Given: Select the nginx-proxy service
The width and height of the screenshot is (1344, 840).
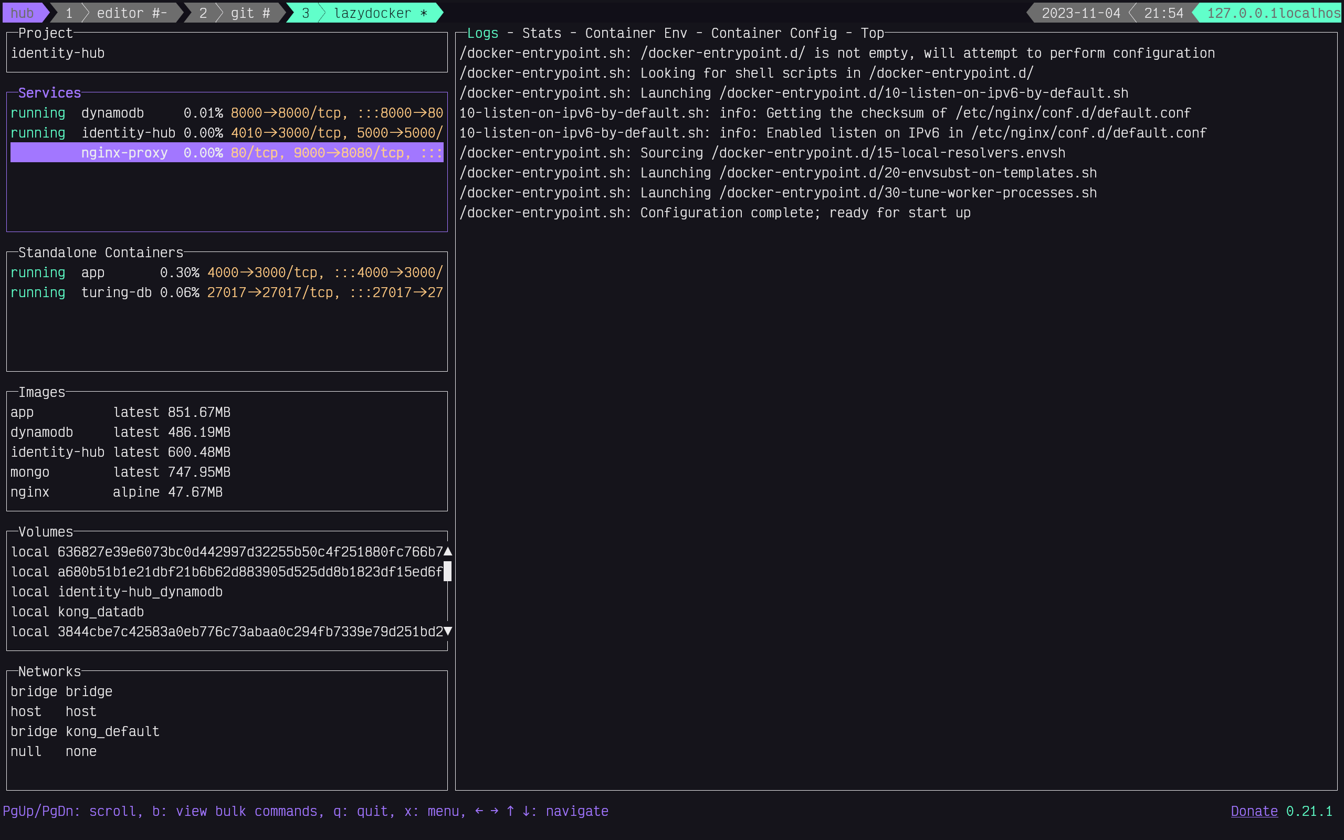Looking at the screenshot, I should 125,152.
